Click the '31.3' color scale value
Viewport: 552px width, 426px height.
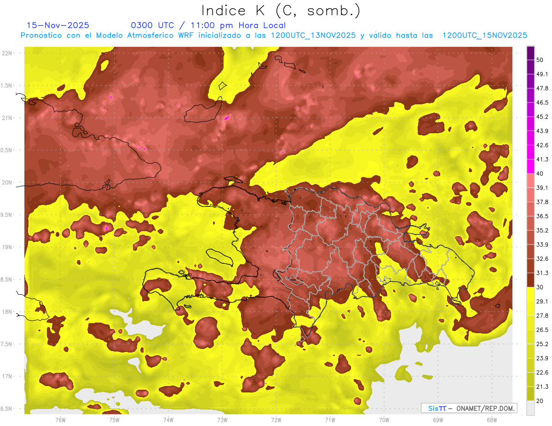(x=542, y=273)
